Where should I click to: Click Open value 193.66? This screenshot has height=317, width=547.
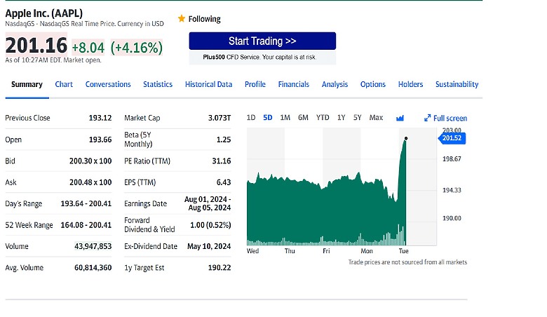click(x=100, y=140)
